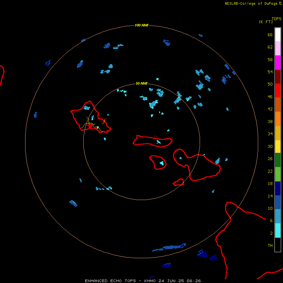Viewport: 283px width, 283px height.
Task: Click the [K FT] units label
Action: [x=266, y=22]
